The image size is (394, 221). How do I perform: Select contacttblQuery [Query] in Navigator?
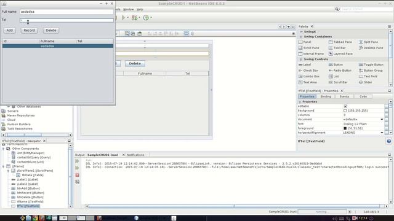(x=34, y=157)
